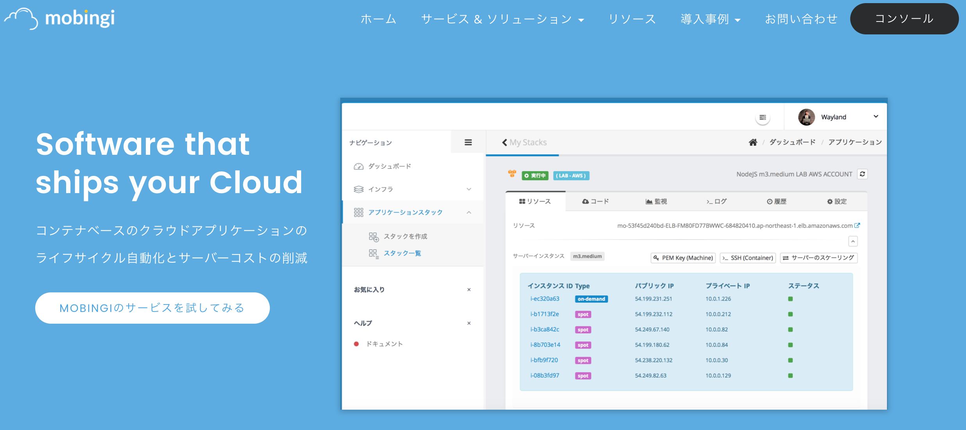This screenshot has height=430, width=966.
Task: Open スタック一覧 in sidebar
Action: (402, 253)
